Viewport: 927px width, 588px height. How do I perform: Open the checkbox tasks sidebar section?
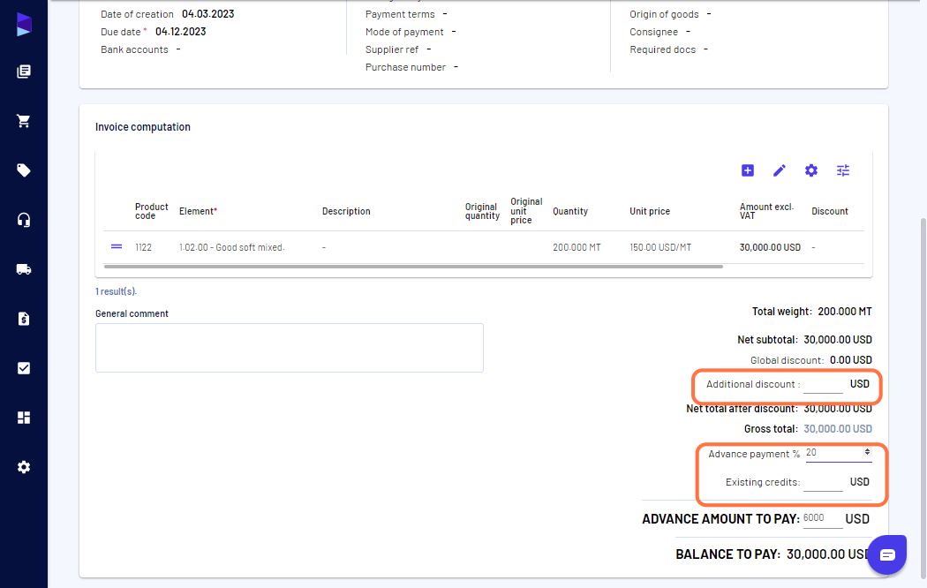[24, 368]
